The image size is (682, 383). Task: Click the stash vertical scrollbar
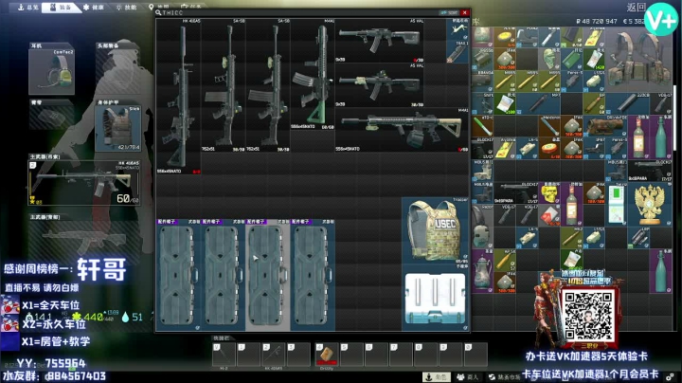click(674, 118)
